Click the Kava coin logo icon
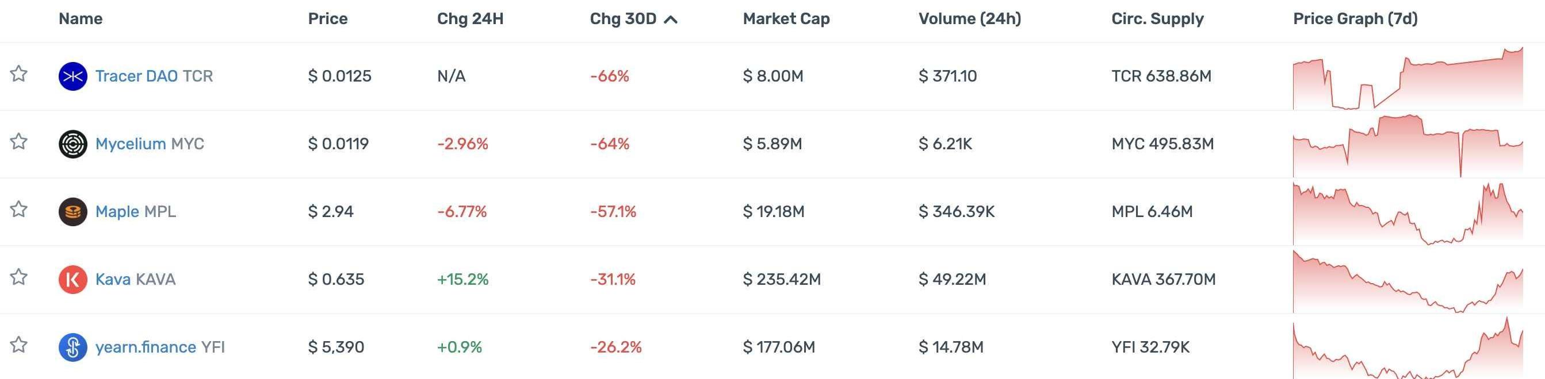 pyautogui.click(x=72, y=279)
